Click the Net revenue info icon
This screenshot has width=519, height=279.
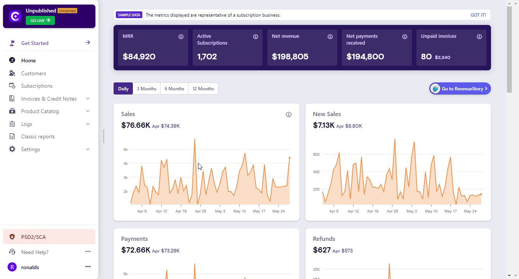tap(330, 37)
